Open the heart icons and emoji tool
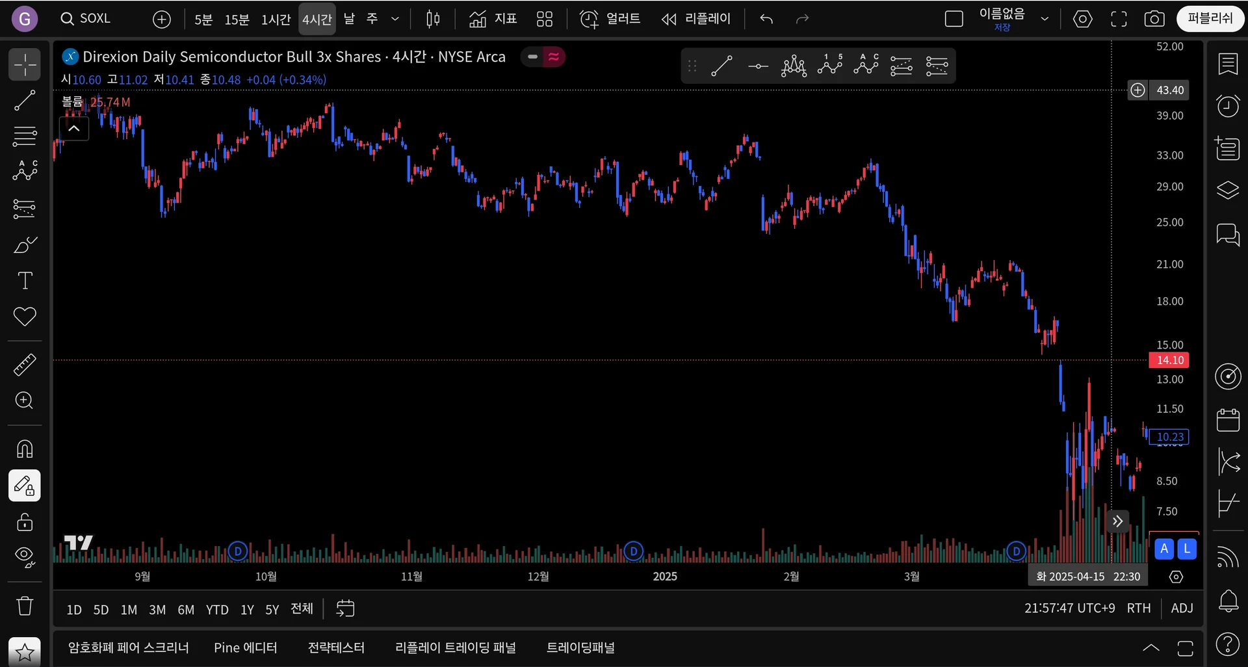This screenshot has width=1248, height=667. (25, 317)
